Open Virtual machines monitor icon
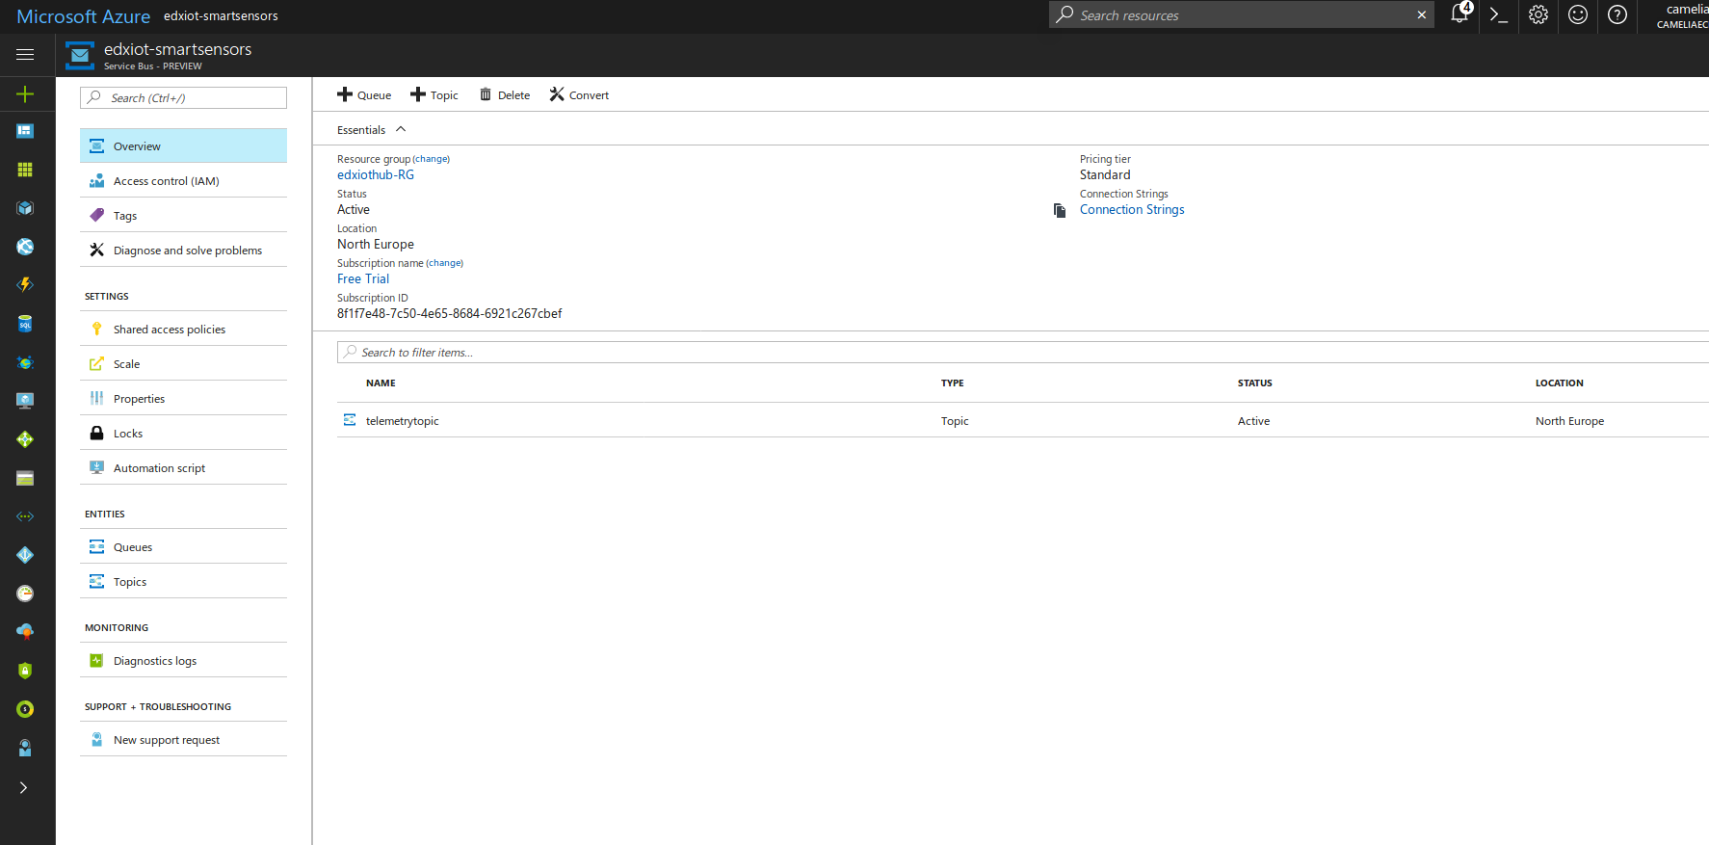Viewport: 1709px width, 845px height. point(25,401)
